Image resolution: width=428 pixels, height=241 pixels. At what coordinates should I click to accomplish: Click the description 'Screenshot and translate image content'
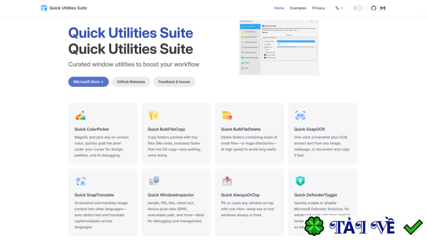tap(101, 215)
